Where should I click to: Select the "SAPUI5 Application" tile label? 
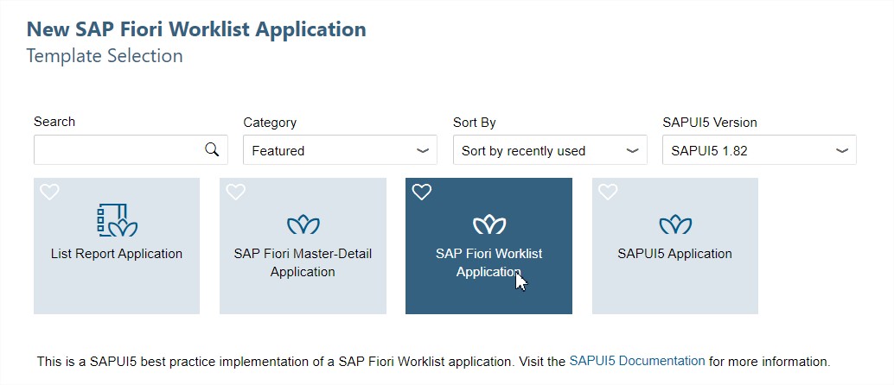(675, 254)
